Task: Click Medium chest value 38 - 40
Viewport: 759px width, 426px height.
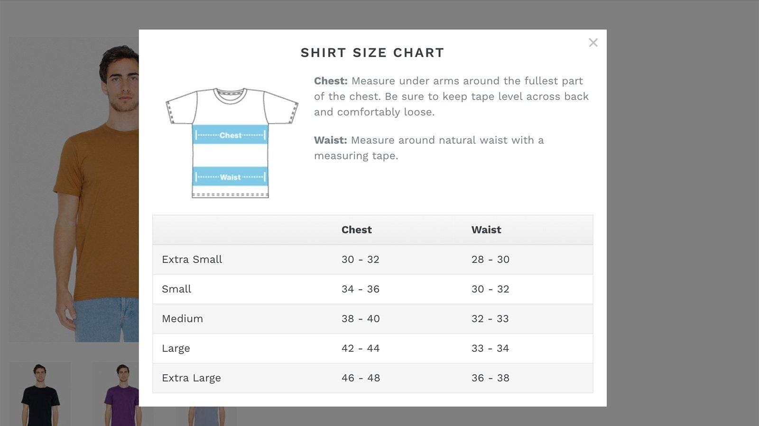Action: coord(361,319)
